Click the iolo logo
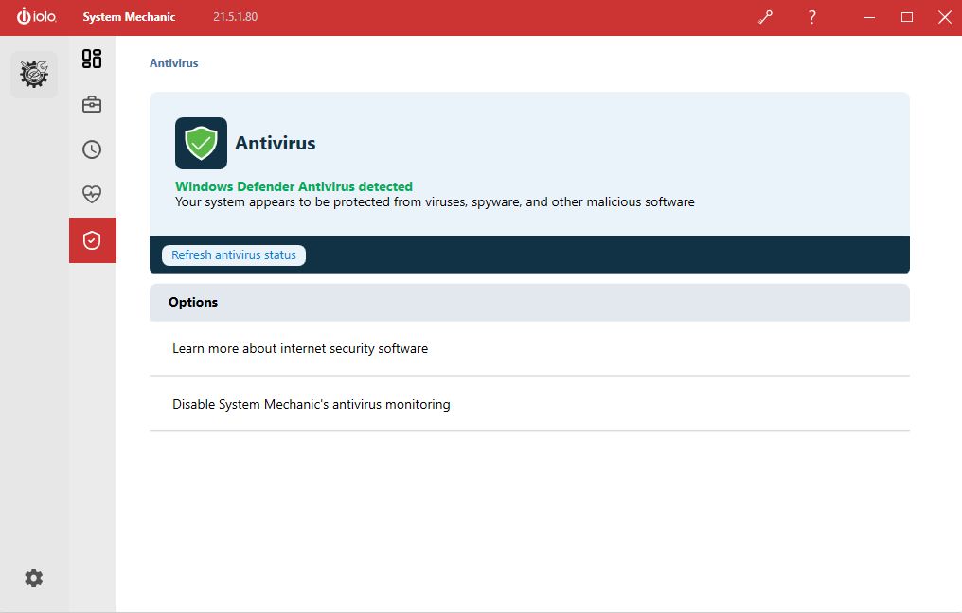962x613 pixels. pyautogui.click(x=36, y=16)
